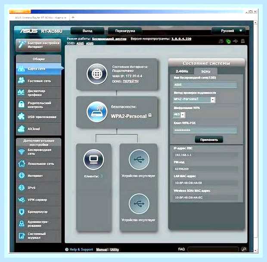This screenshot has width=267, height=262.
Task: Click the Wireless 5GHz MAC address value
Action: [x=189, y=197]
